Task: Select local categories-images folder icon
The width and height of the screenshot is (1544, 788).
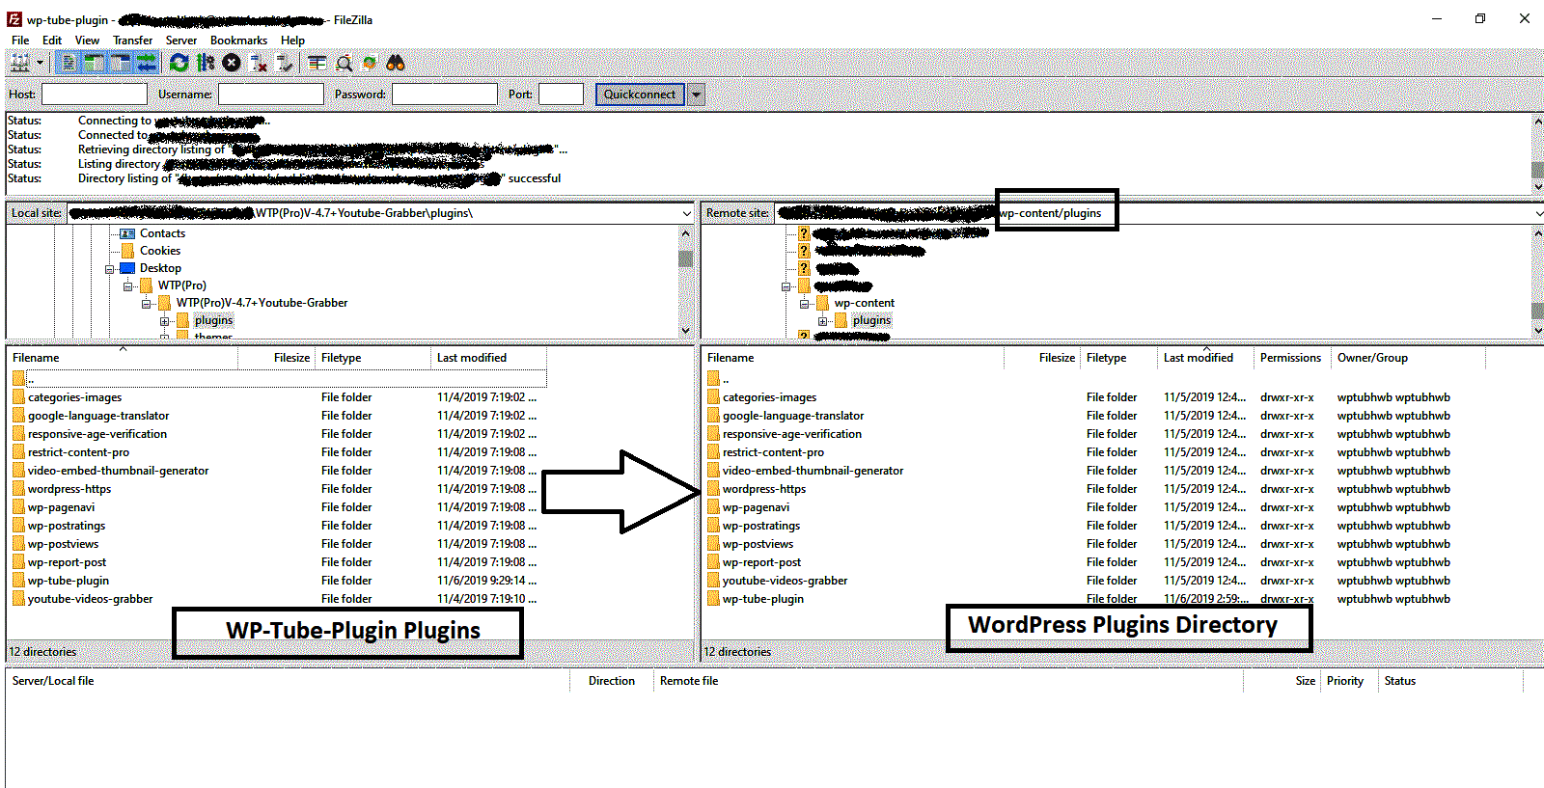Action: tap(19, 397)
